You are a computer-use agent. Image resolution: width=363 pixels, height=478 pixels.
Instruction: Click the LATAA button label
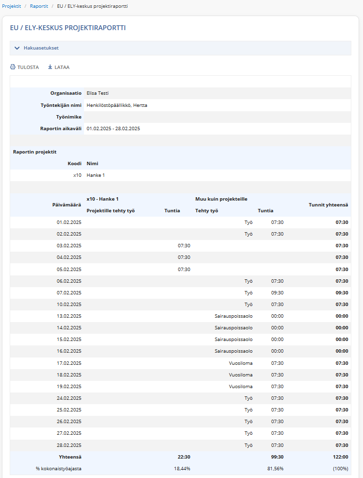pyautogui.click(x=62, y=68)
